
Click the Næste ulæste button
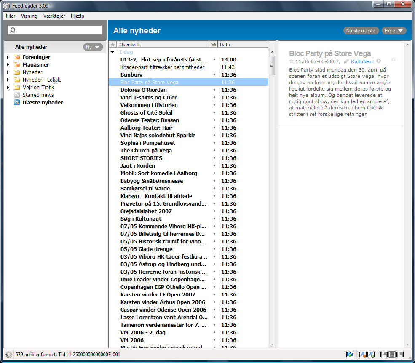click(x=361, y=31)
